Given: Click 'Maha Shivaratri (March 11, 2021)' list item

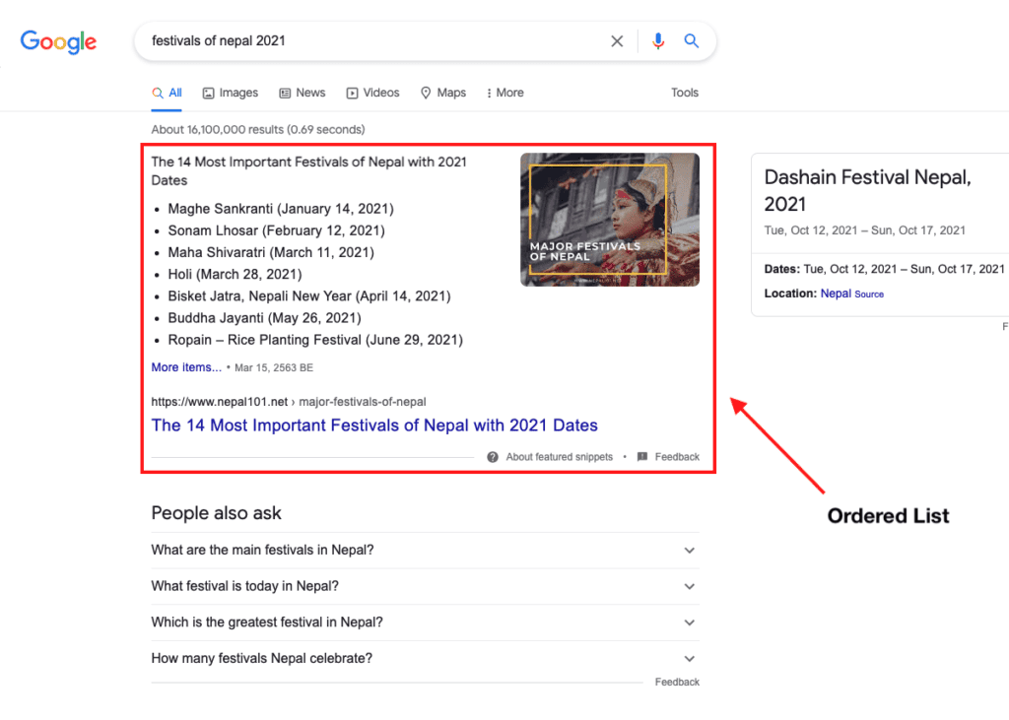Looking at the screenshot, I should coord(271,252).
